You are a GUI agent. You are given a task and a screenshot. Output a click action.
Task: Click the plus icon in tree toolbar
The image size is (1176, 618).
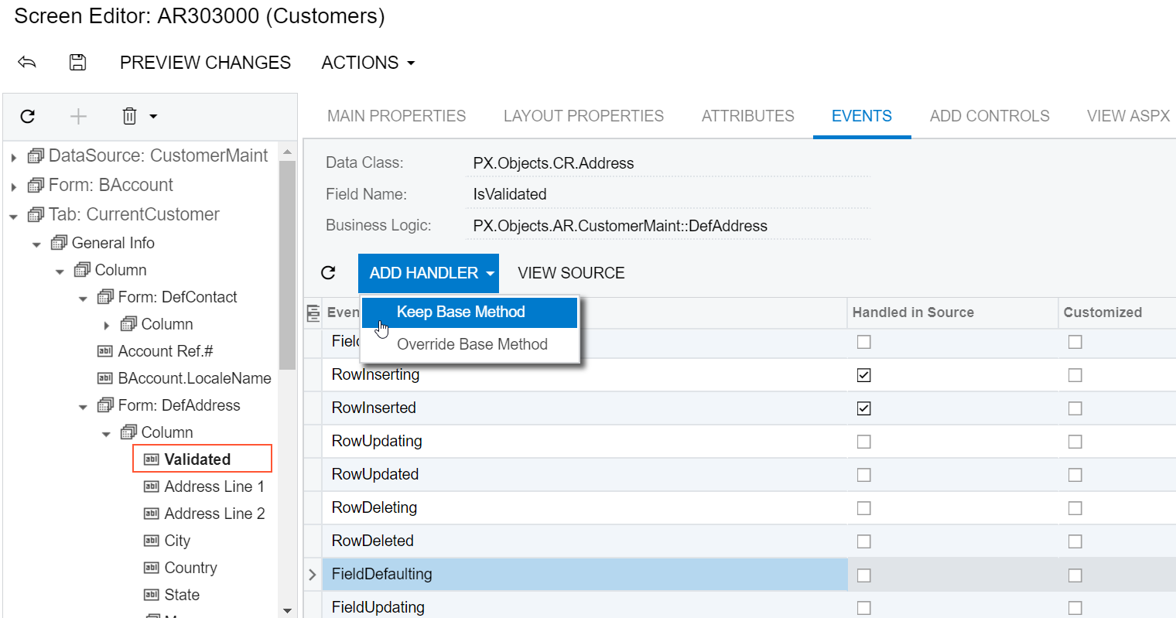point(78,116)
